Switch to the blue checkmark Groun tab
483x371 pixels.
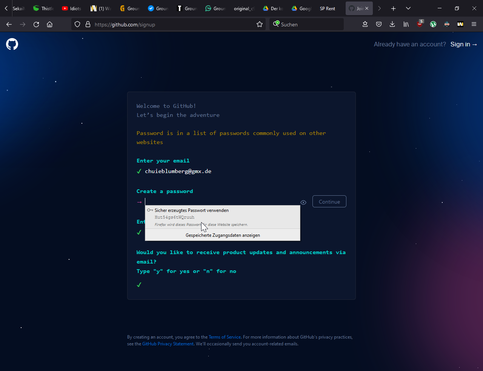click(x=158, y=8)
